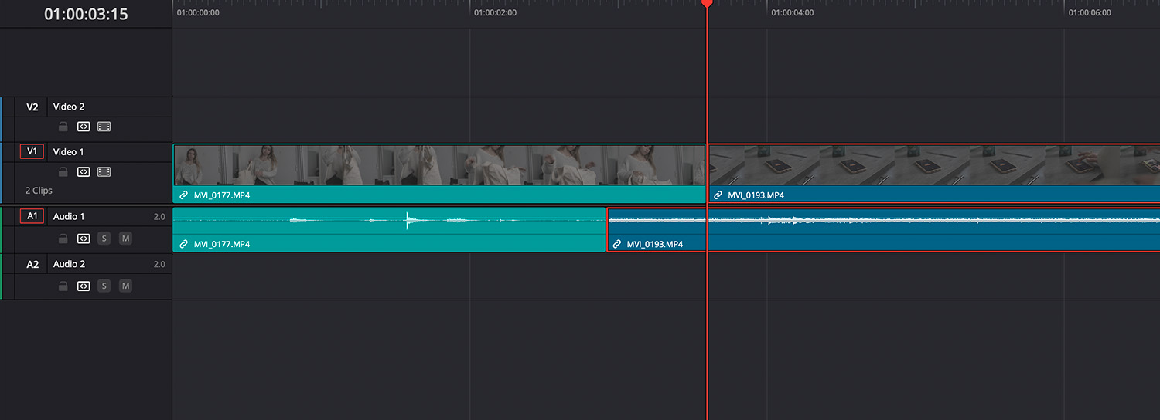Click the V1 destination control
1160x420 pixels.
[32, 152]
